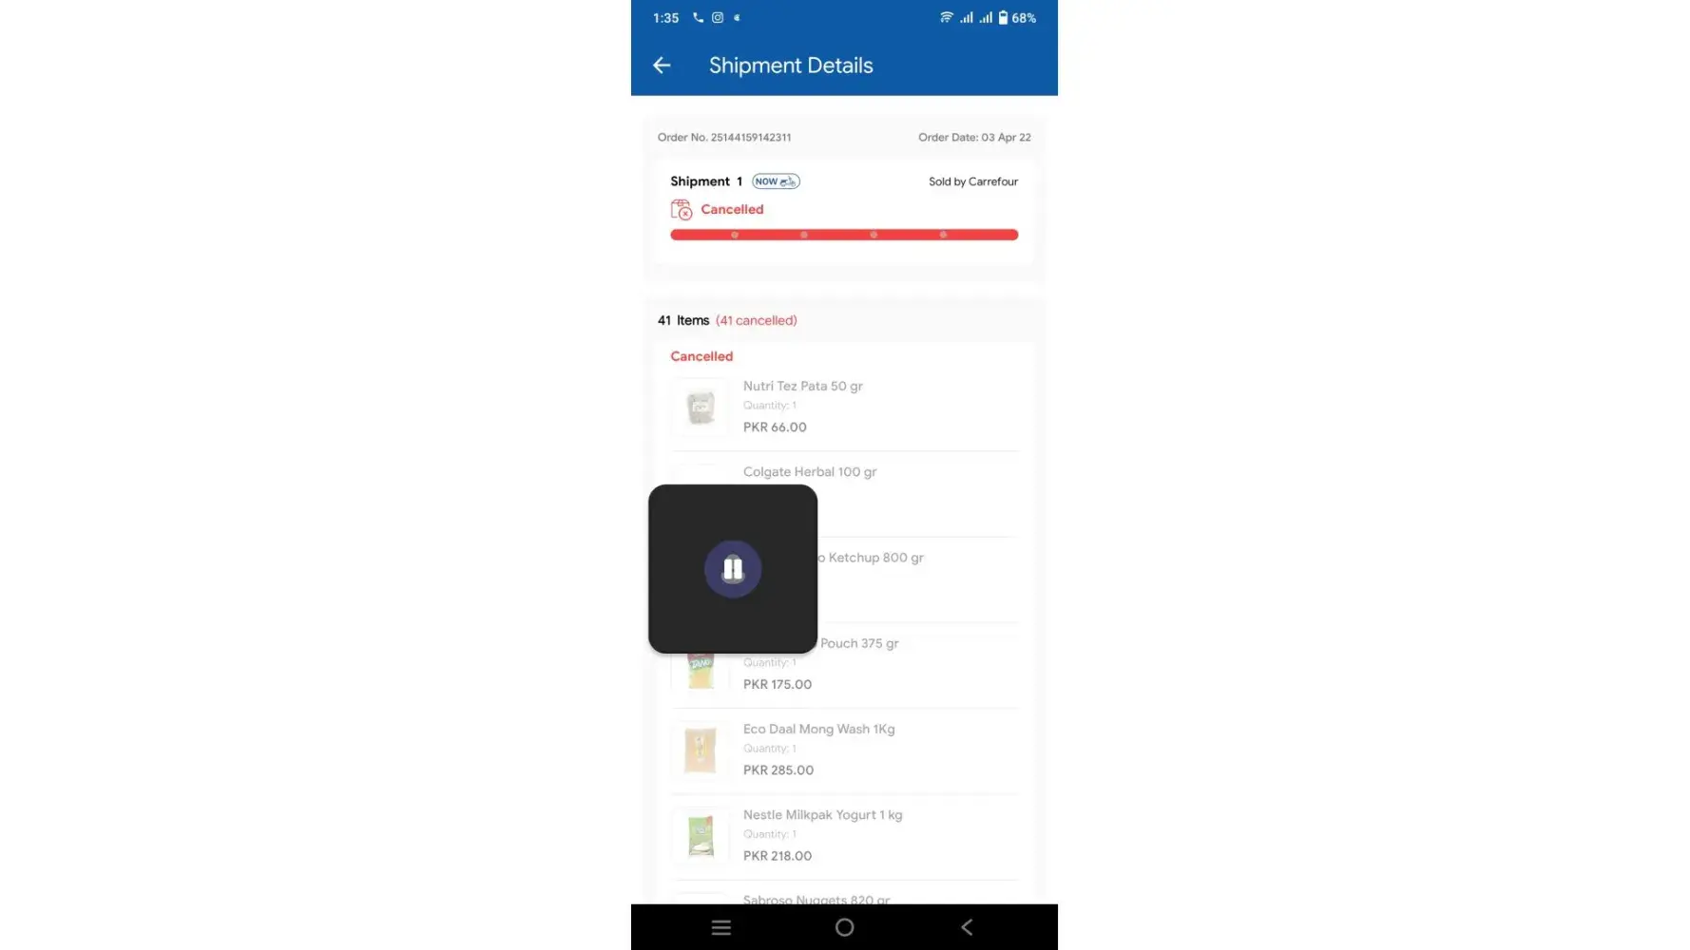1690x950 pixels.
Task: Tap the red Cancelled shipment status text
Action: point(732,209)
